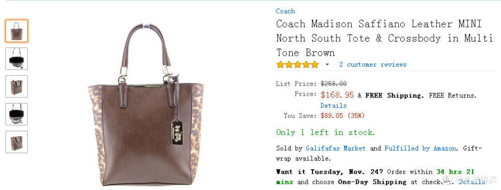Open the fourth thumbnail with strap inside
Viewport: 501px width, 190px height.
coord(17,114)
